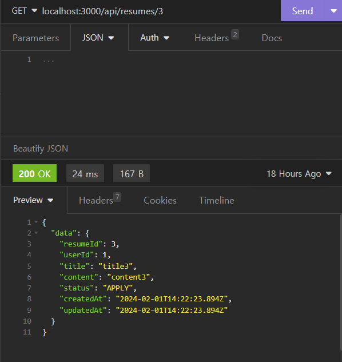Click the "createdAt" timestamp value
This screenshot has height=362, width=342.
point(172,299)
